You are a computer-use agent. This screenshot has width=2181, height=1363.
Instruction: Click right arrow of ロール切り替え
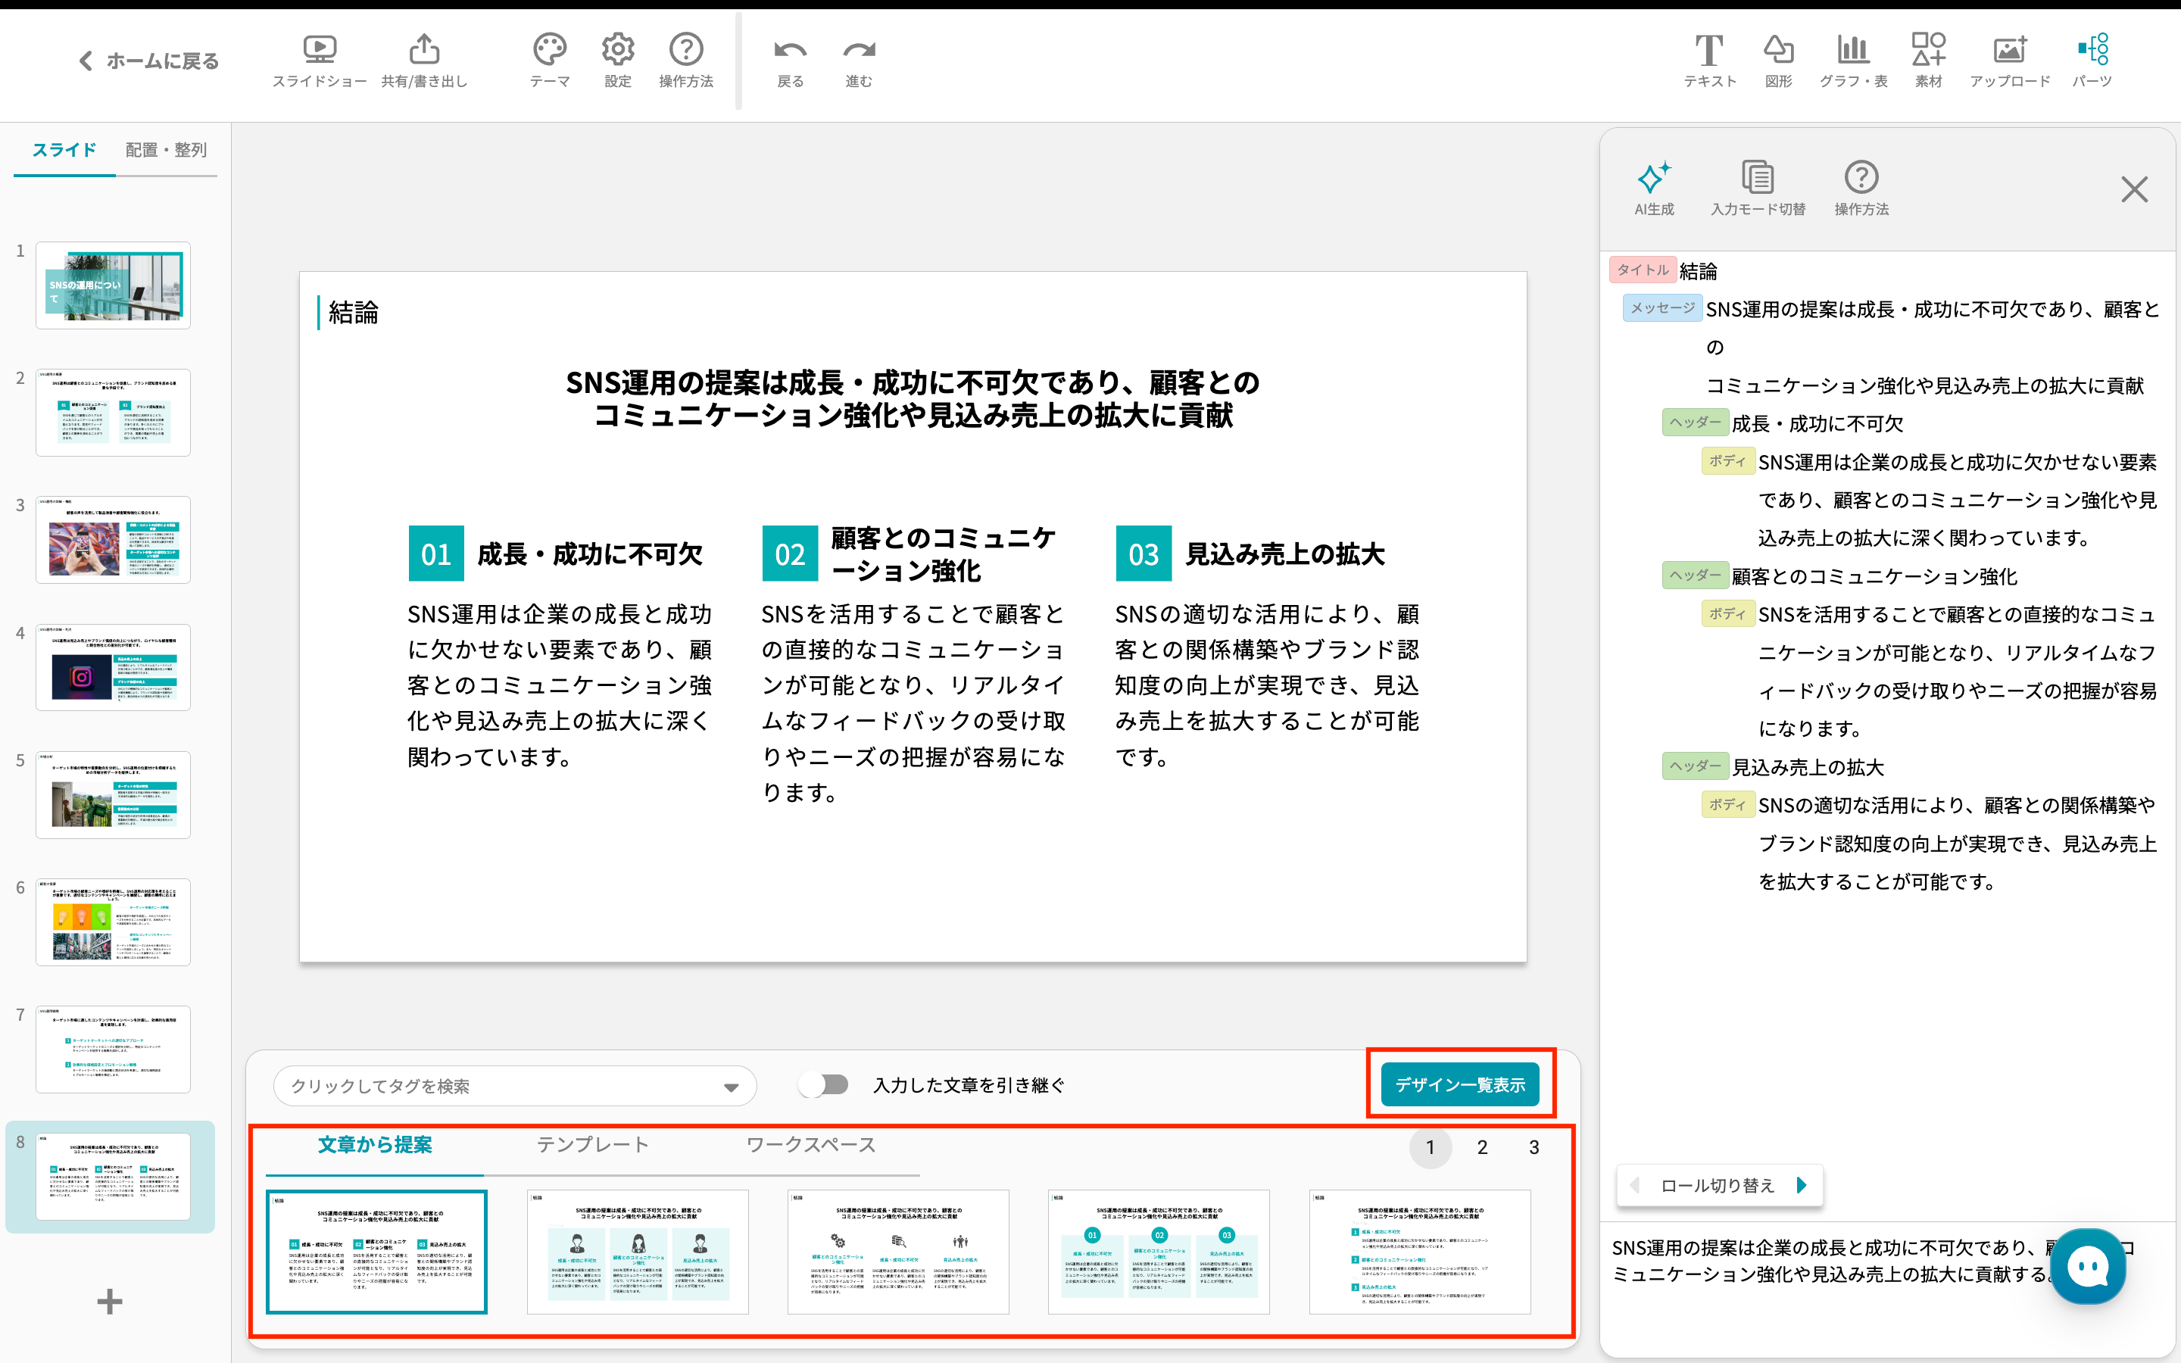tap(1802, 1185)
